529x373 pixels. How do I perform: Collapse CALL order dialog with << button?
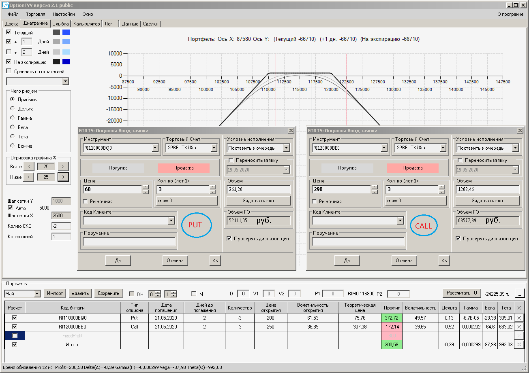(444, 261)
